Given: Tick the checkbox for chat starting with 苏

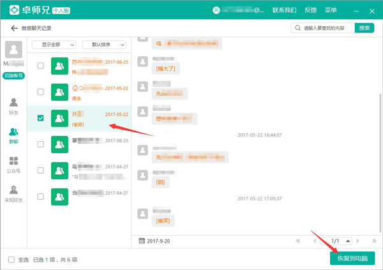Looking at the screenshot, I should point(41,66).
